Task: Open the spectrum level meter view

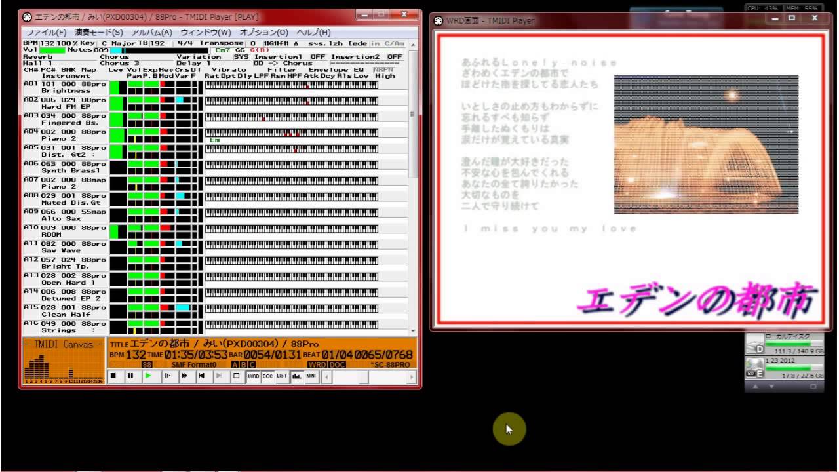Action: (296, 376)
